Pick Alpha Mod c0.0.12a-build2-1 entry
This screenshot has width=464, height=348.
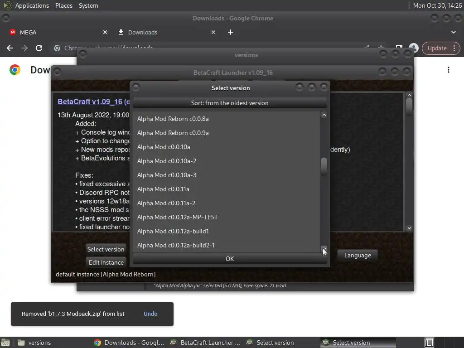[227, 245]
